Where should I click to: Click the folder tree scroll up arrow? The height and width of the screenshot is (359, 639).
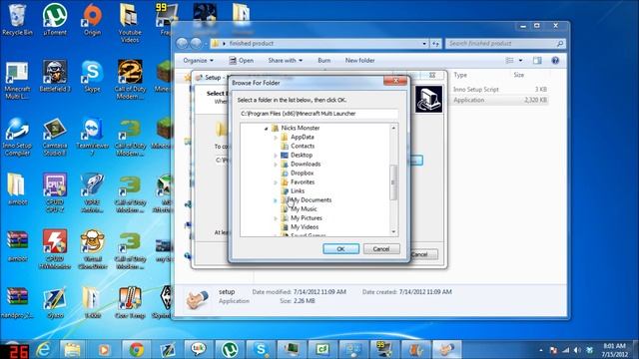[393, 128]
